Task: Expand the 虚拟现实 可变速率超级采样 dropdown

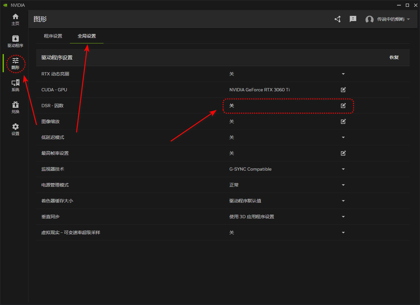Action: (x=343, y=232)
